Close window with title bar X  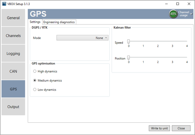(x=189, y=4)
